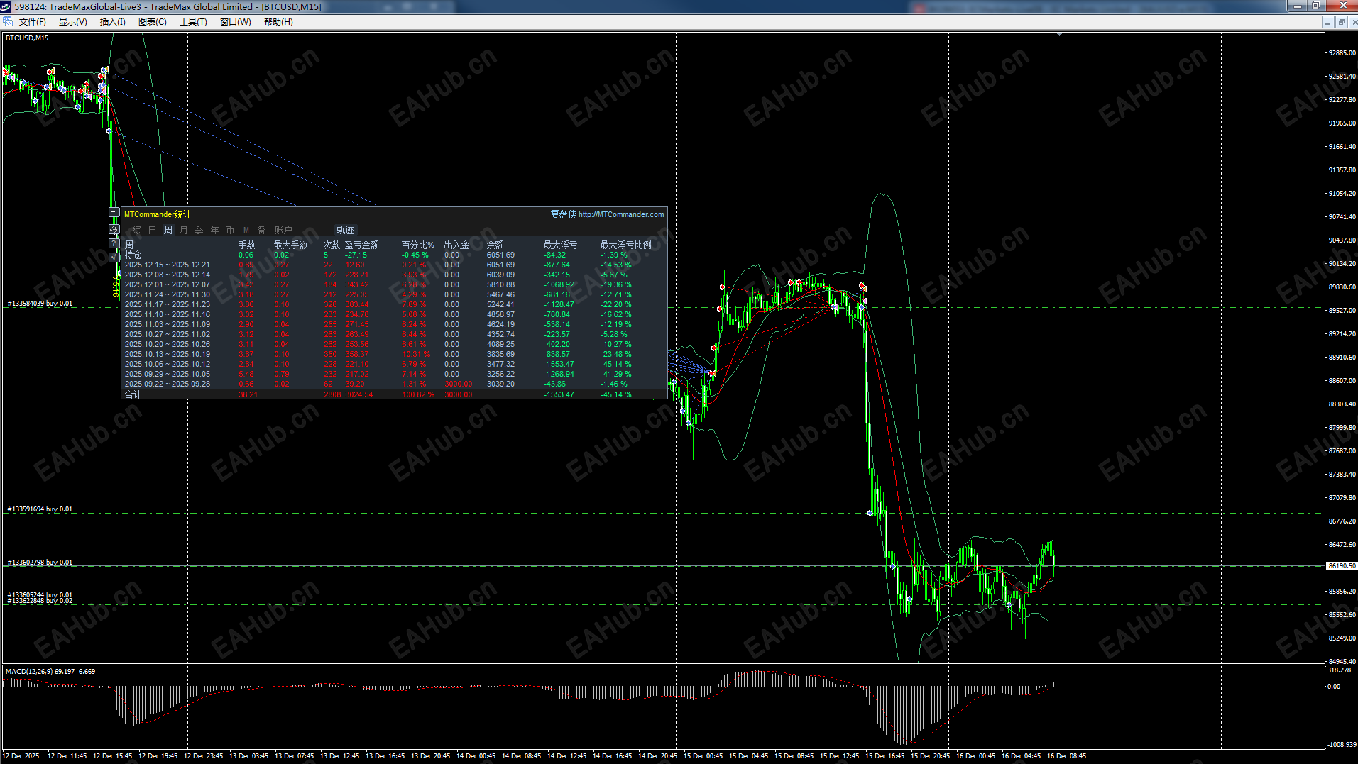Switch to the 账户 account tab
Screen dimensions: 1358x764
(283, 230)
